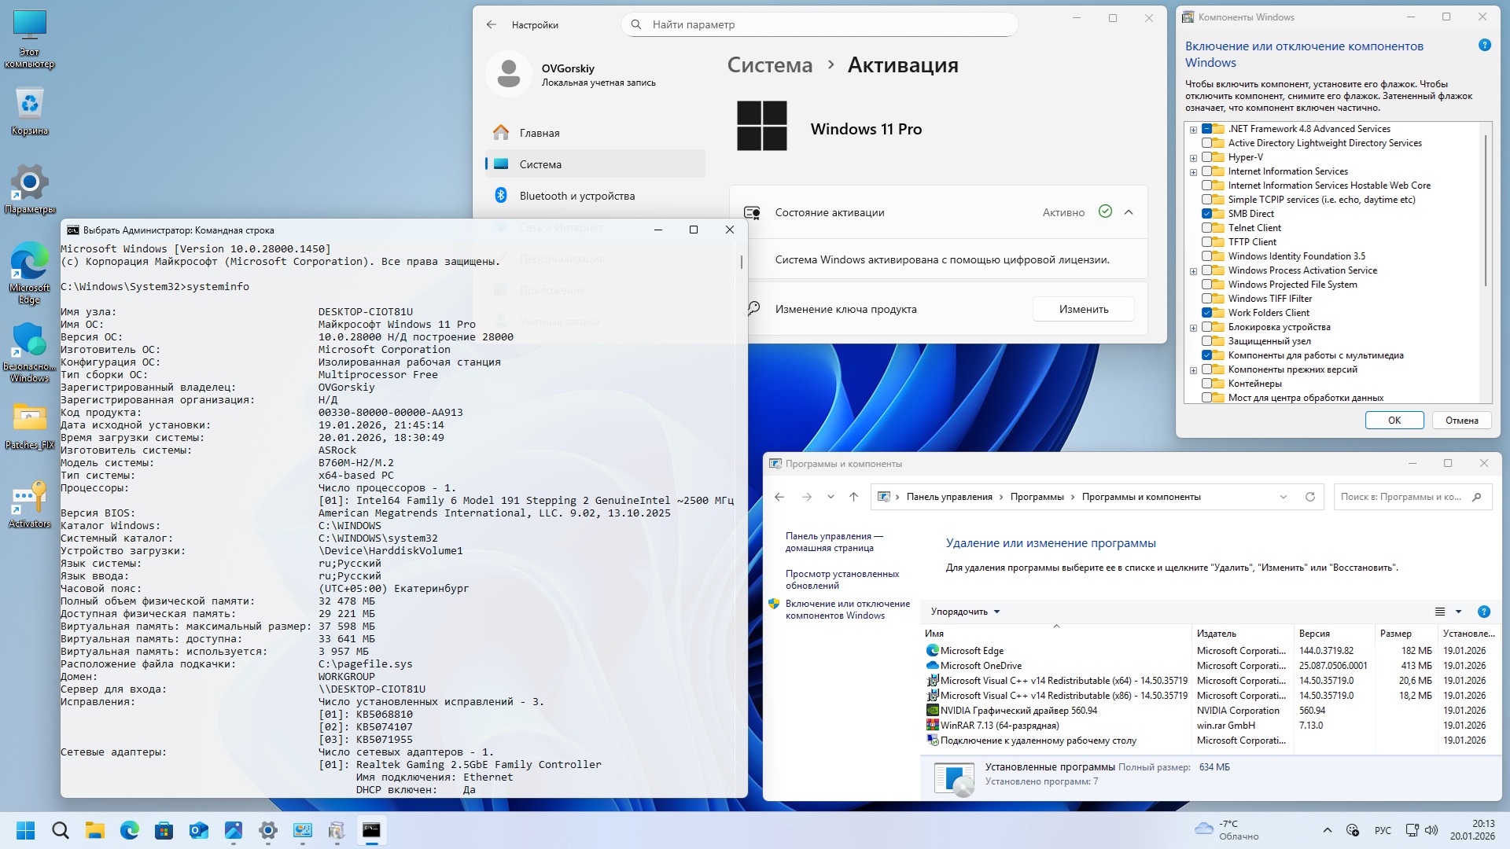This screenshot has width=1510, height=849.
Task: Click the back arrow in Settings window
Action: (492, 24)
